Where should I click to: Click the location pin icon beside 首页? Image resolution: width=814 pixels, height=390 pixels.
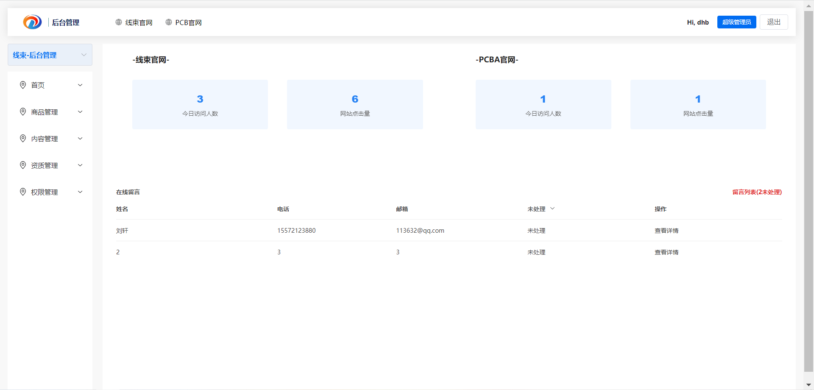click(23, 85)
